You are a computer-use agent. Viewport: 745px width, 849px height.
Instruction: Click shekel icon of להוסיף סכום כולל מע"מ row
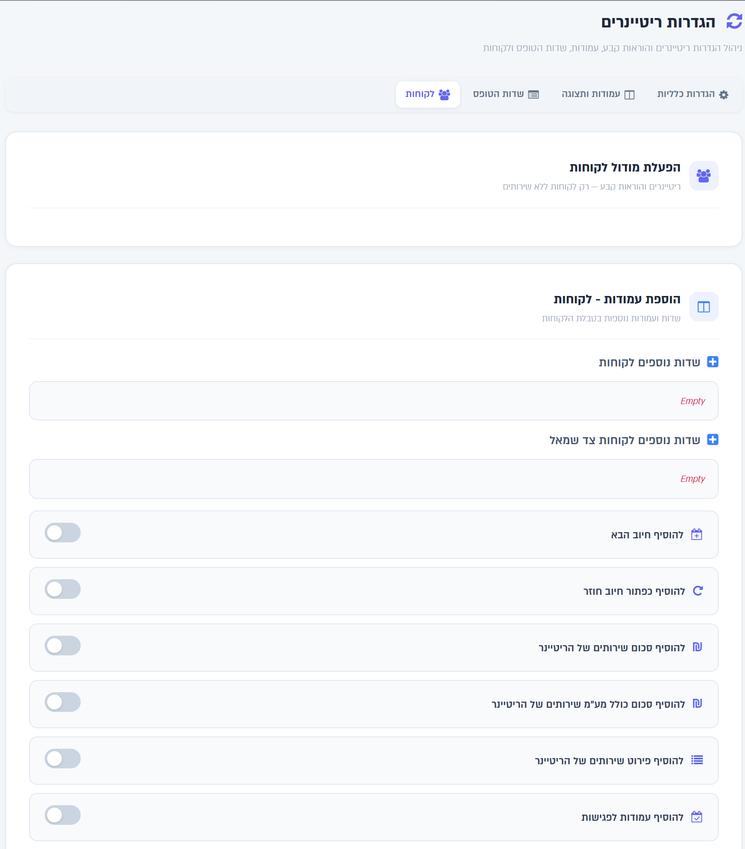point(697,704)
